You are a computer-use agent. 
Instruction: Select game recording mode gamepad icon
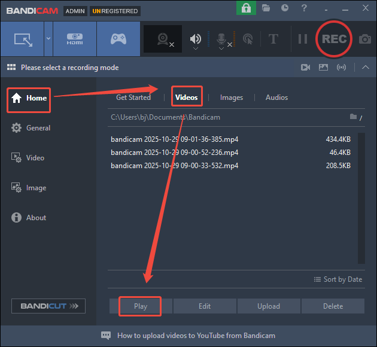pyautogui.click(x=118, y=39)
